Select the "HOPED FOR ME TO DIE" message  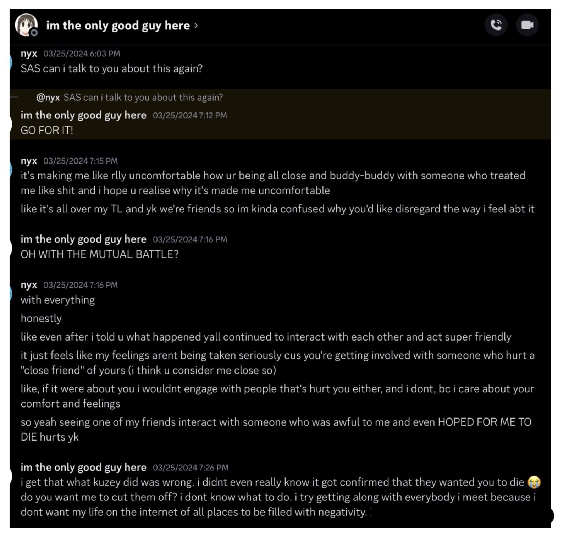pos(276,430)
